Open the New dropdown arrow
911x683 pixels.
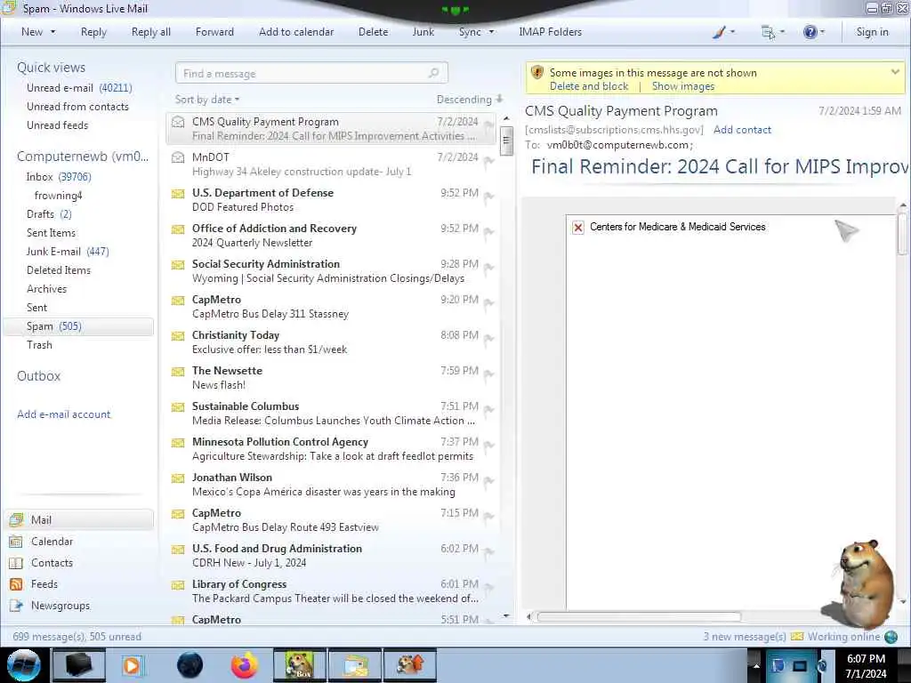[52, 33]
